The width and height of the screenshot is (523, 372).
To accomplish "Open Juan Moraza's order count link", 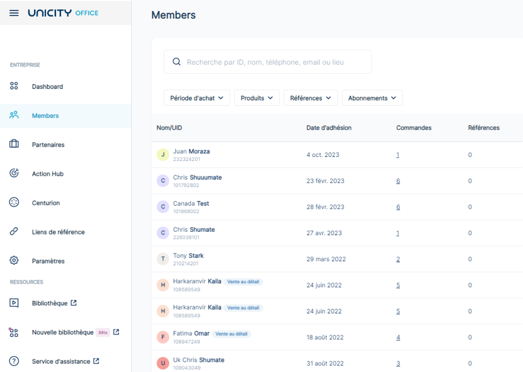I will (398, 155).
